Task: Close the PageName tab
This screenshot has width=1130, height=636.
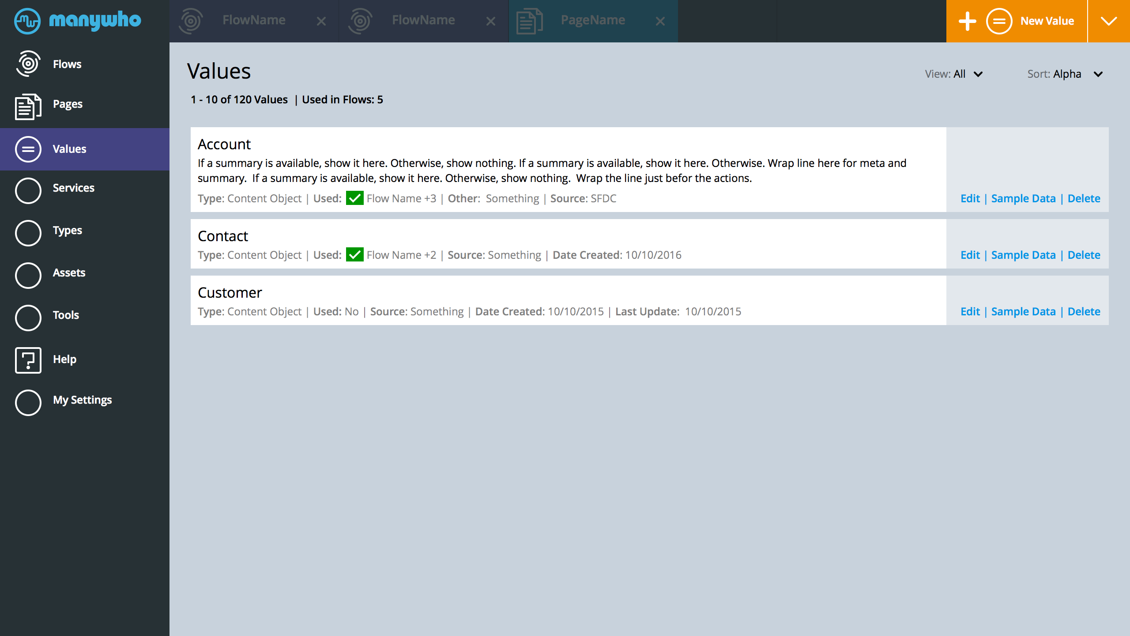Action: (x=660, y=21)
